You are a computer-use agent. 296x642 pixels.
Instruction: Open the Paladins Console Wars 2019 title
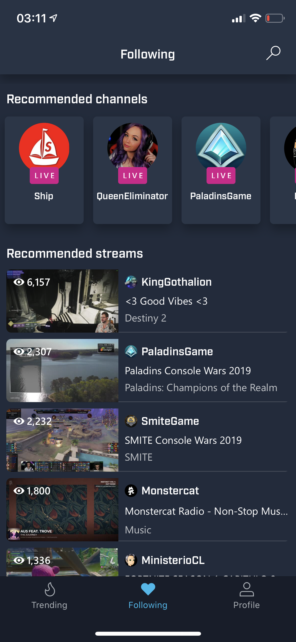coord(188,371)
